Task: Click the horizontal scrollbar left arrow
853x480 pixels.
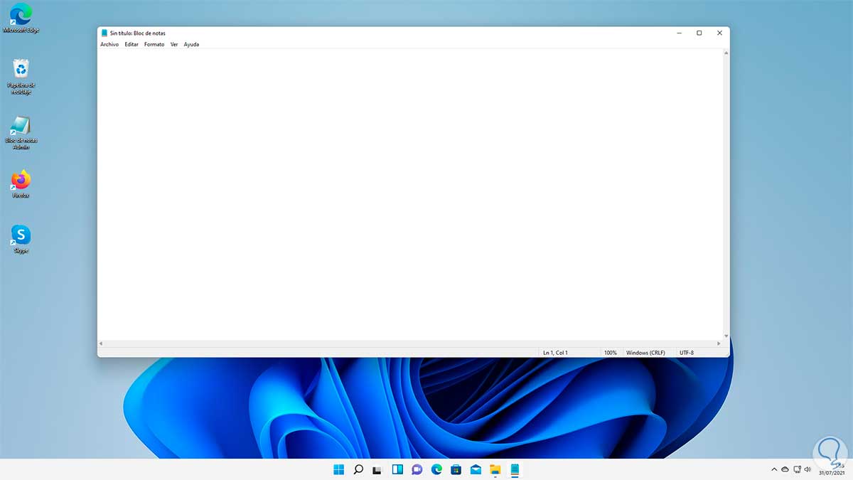Action: [x=101, y=343]
